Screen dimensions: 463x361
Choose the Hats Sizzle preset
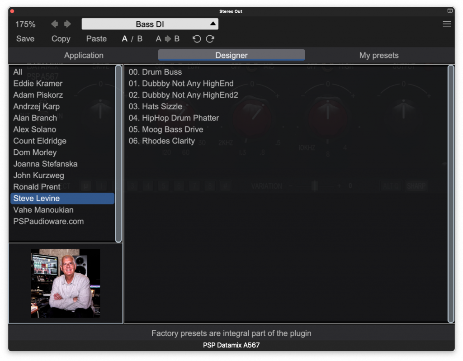(156, 106)
